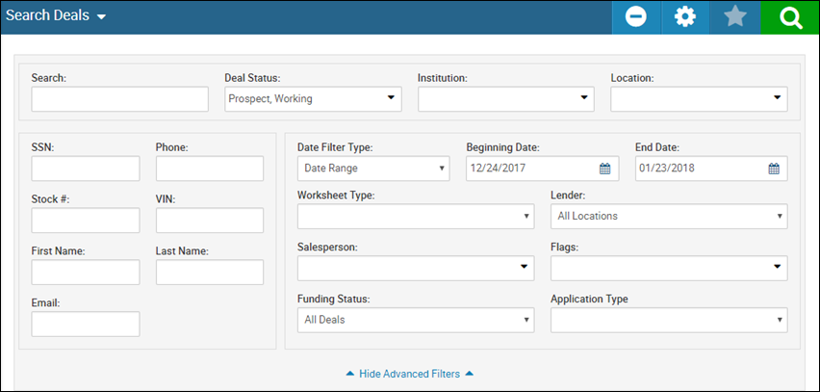820x392 pixels.
Task: Open the Location dropdown
Action: pyautogui.click(x=699, y=99)
